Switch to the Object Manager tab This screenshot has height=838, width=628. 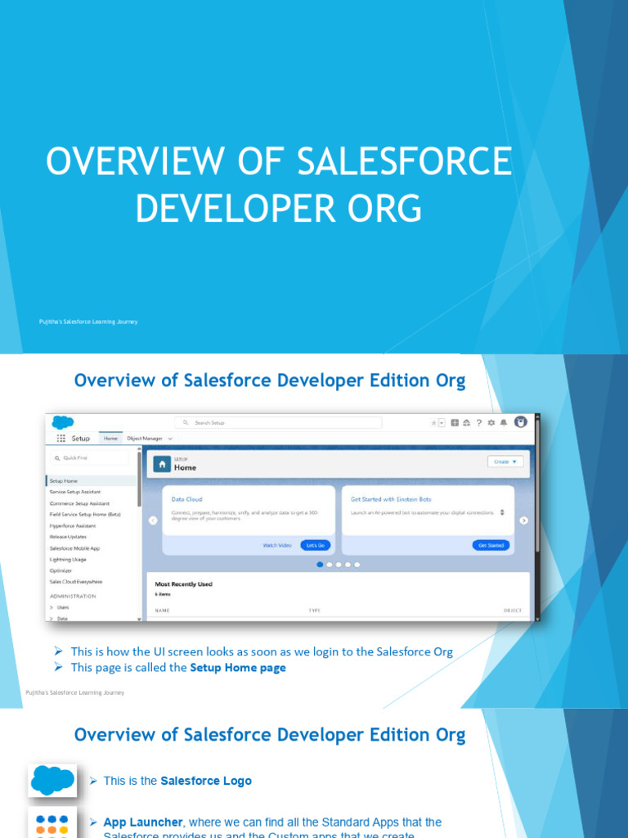click(x=145, y=439)
